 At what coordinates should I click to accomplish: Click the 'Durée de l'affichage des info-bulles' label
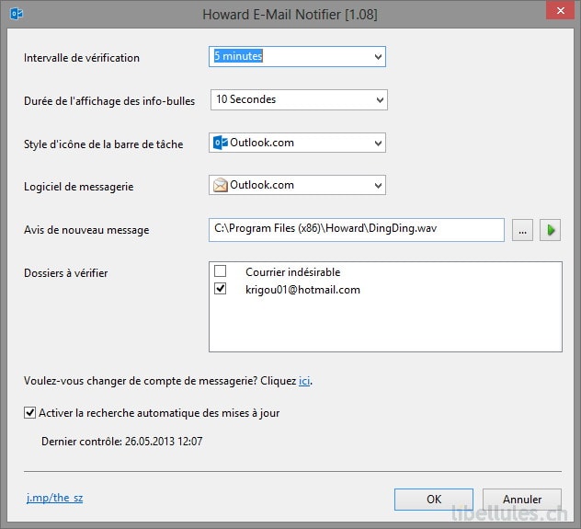pos(109,101)
